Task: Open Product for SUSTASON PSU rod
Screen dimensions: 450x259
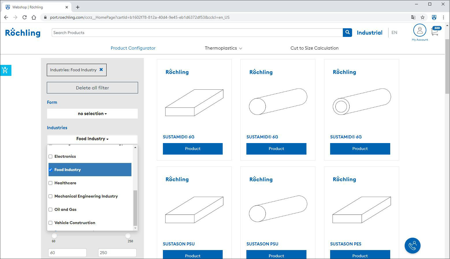Action: click(x=276, y=255)
